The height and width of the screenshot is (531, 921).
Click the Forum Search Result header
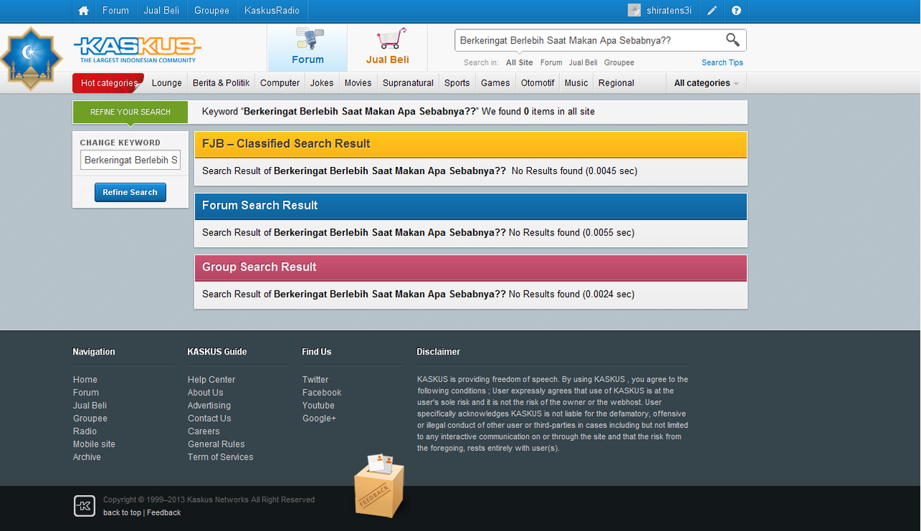click(471, 206)
